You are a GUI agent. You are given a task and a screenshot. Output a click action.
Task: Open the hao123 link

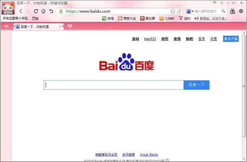(150, 39)
